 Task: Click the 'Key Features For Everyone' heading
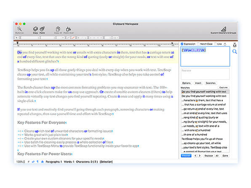pos(41,123)
